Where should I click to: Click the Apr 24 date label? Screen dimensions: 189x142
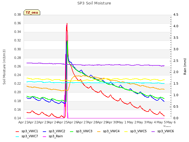[53, 122]
